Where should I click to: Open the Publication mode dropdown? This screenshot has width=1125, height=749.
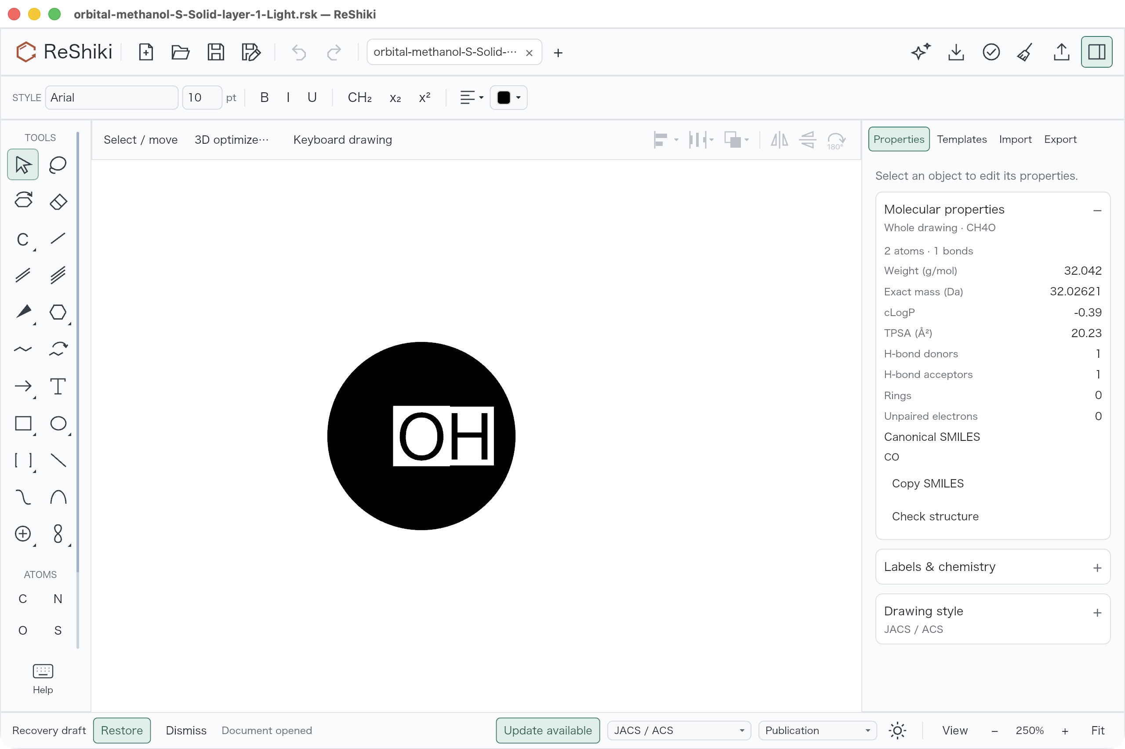[x=817, y=731]
